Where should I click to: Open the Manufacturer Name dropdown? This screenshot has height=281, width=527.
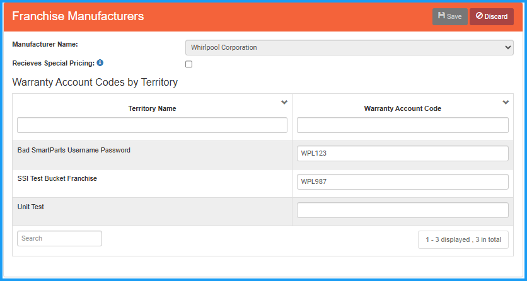pos(349,47)
